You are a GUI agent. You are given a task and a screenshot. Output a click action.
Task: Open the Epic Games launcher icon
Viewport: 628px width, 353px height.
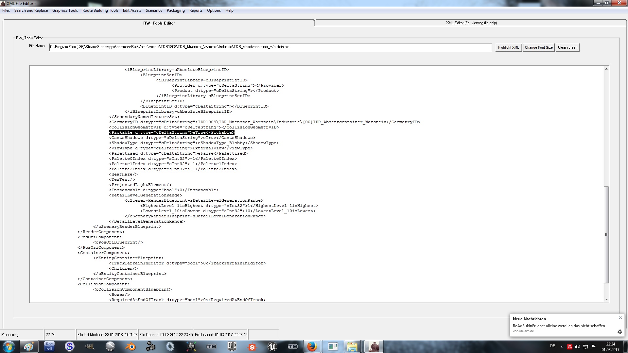click(x=232, y=346)
